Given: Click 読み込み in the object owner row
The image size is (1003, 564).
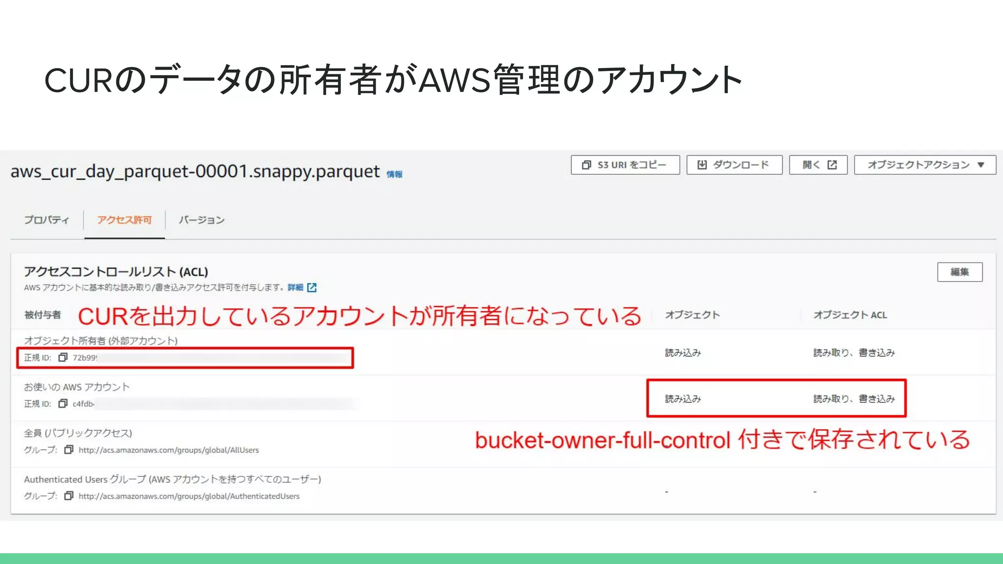Looking at the screenshot, I should coord(683,352).
